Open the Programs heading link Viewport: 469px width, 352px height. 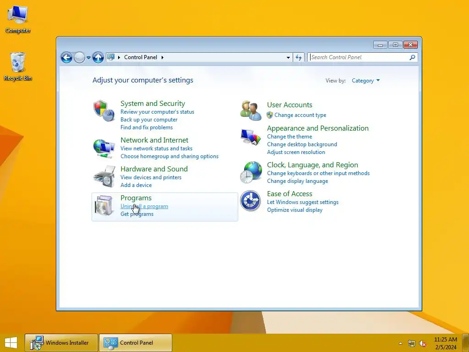point(136,198)
